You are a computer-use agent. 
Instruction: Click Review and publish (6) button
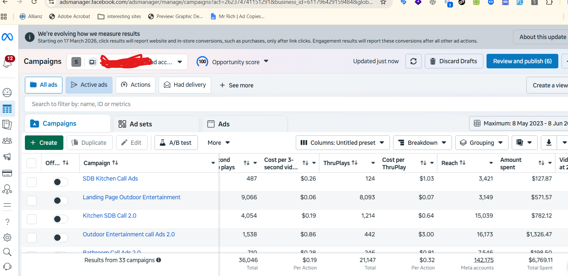[522, 61]
